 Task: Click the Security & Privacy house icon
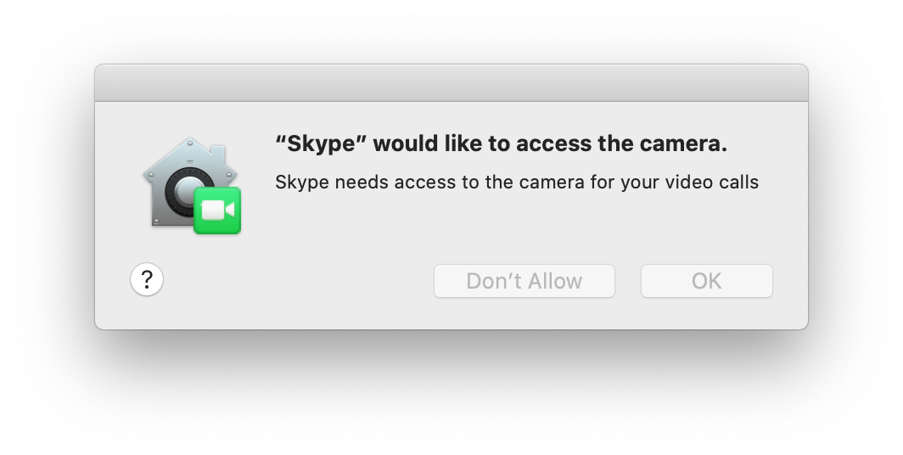[x=192, y=185]
